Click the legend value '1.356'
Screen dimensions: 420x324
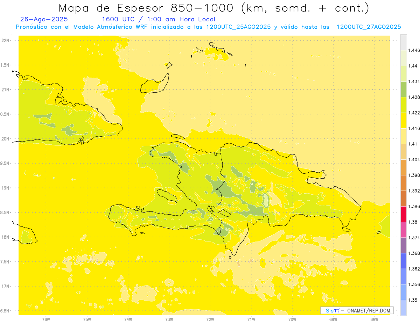coord(414,285)
